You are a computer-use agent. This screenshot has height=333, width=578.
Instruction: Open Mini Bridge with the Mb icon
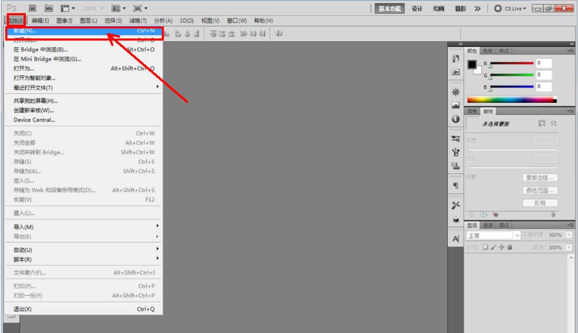coord(49,8)
